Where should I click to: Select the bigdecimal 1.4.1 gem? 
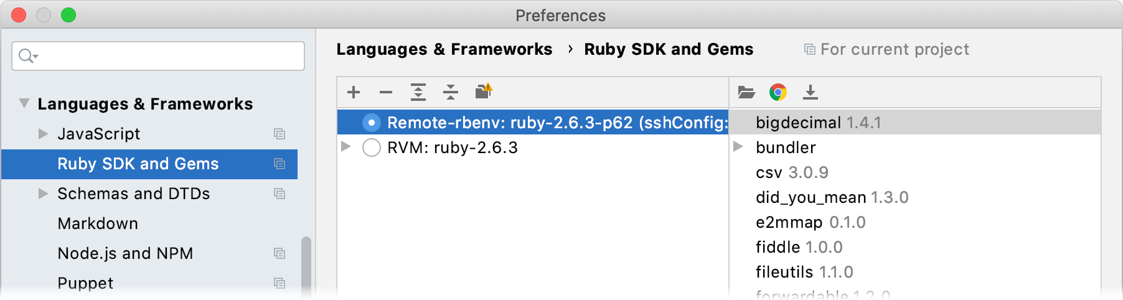[x=818, y=123]
